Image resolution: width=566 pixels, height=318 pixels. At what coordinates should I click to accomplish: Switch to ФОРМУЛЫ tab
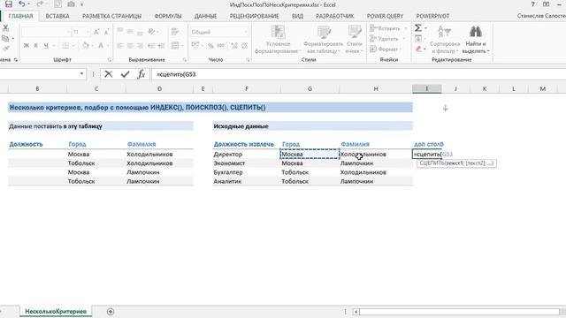pos(168,16)
